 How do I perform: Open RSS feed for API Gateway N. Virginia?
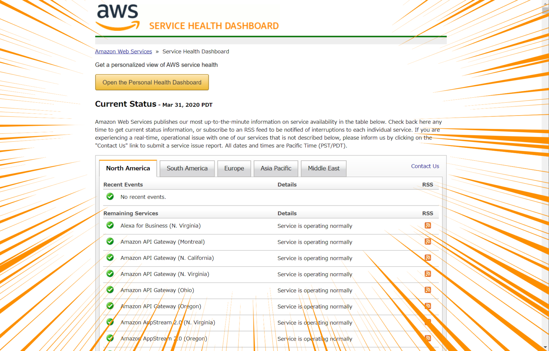point(427,274)
